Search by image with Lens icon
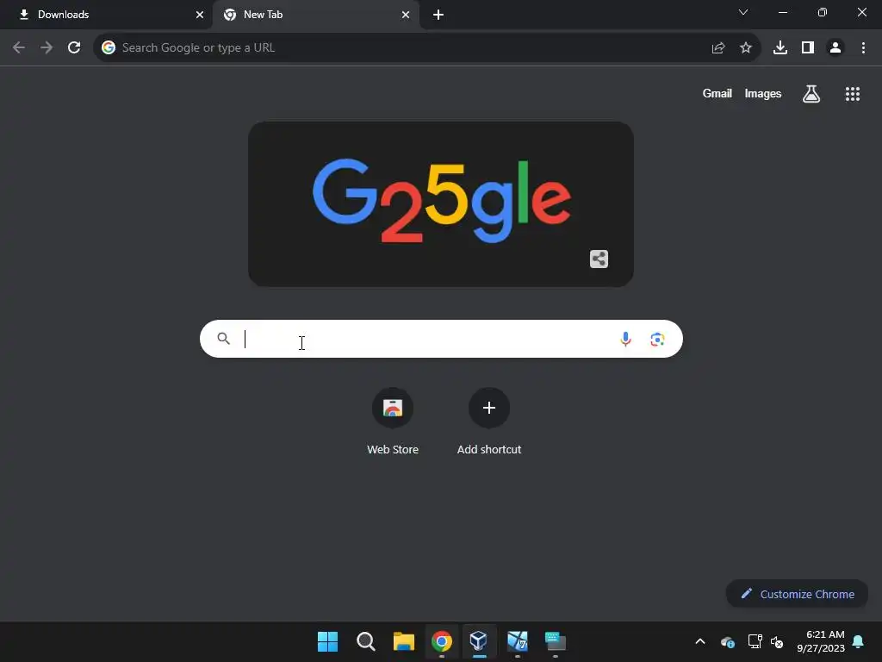Viewport: 882px width, 662px height. pos(657,339)
